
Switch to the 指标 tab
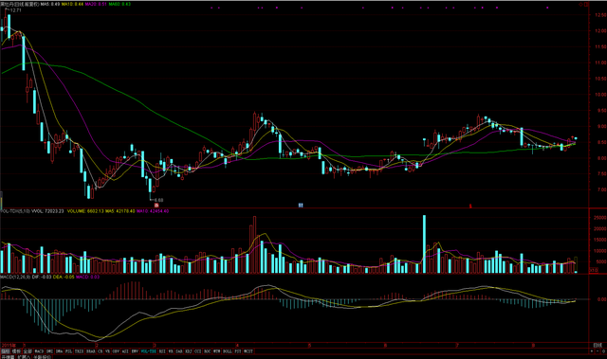tap(6, 351)
